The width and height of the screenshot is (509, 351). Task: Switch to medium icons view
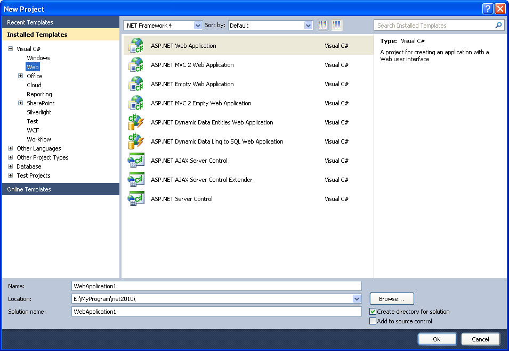336,25
